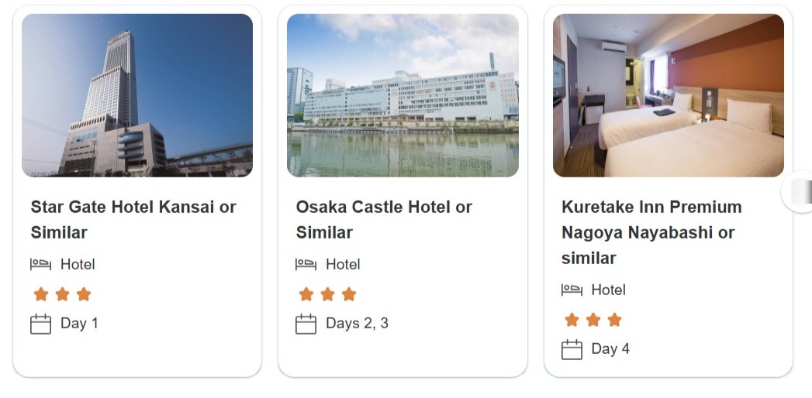
Task: Click the calendar icon beside Day 4
Action: pos(572,349)
